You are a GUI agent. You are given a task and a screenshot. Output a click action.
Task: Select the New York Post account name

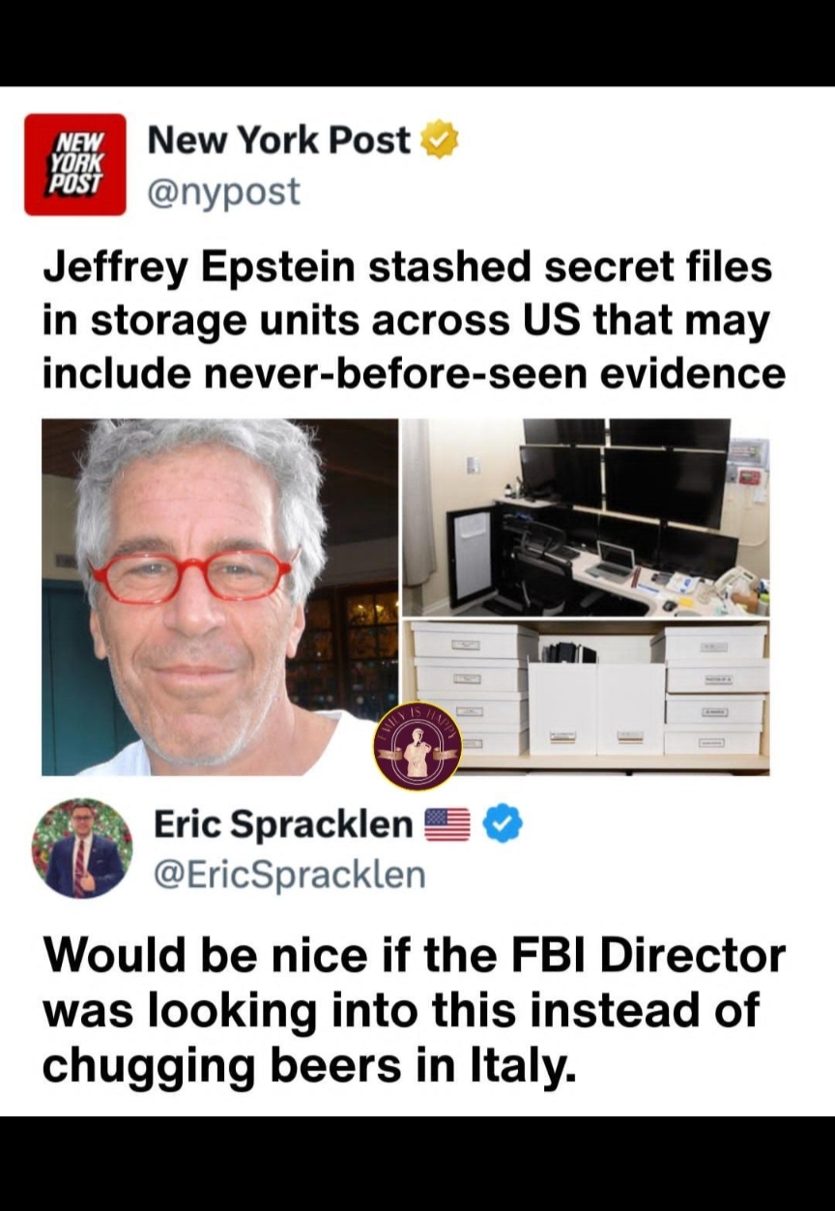[x=279, y=141]
